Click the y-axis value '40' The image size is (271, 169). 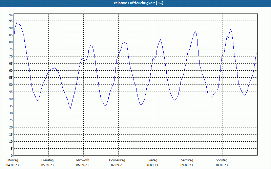click(x=11, y=99)
